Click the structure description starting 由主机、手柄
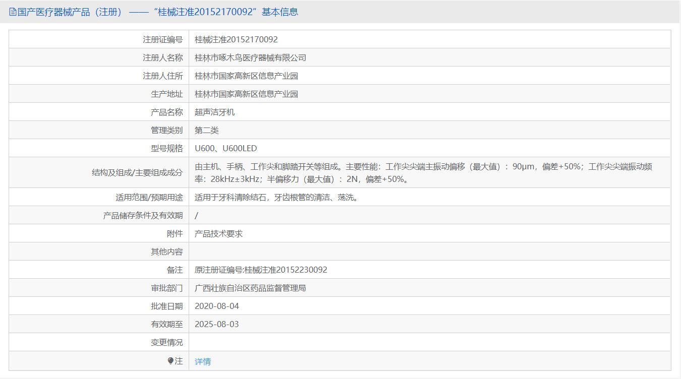 point(423,172)
